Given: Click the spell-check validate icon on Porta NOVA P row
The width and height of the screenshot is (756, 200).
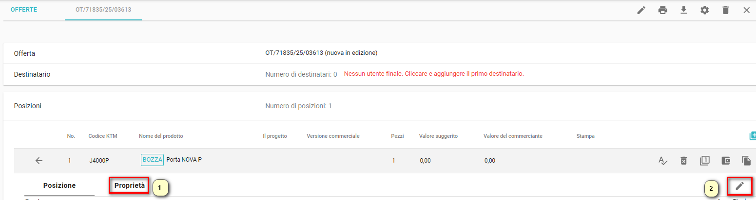Looking at the screenshot, I should click(662, 161).
